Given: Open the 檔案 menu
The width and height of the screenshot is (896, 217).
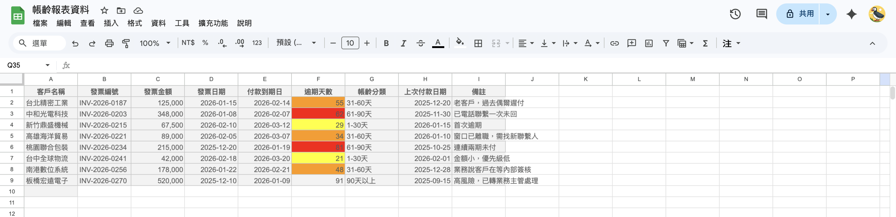Looking at the screenshot, I should coord(40,23).
